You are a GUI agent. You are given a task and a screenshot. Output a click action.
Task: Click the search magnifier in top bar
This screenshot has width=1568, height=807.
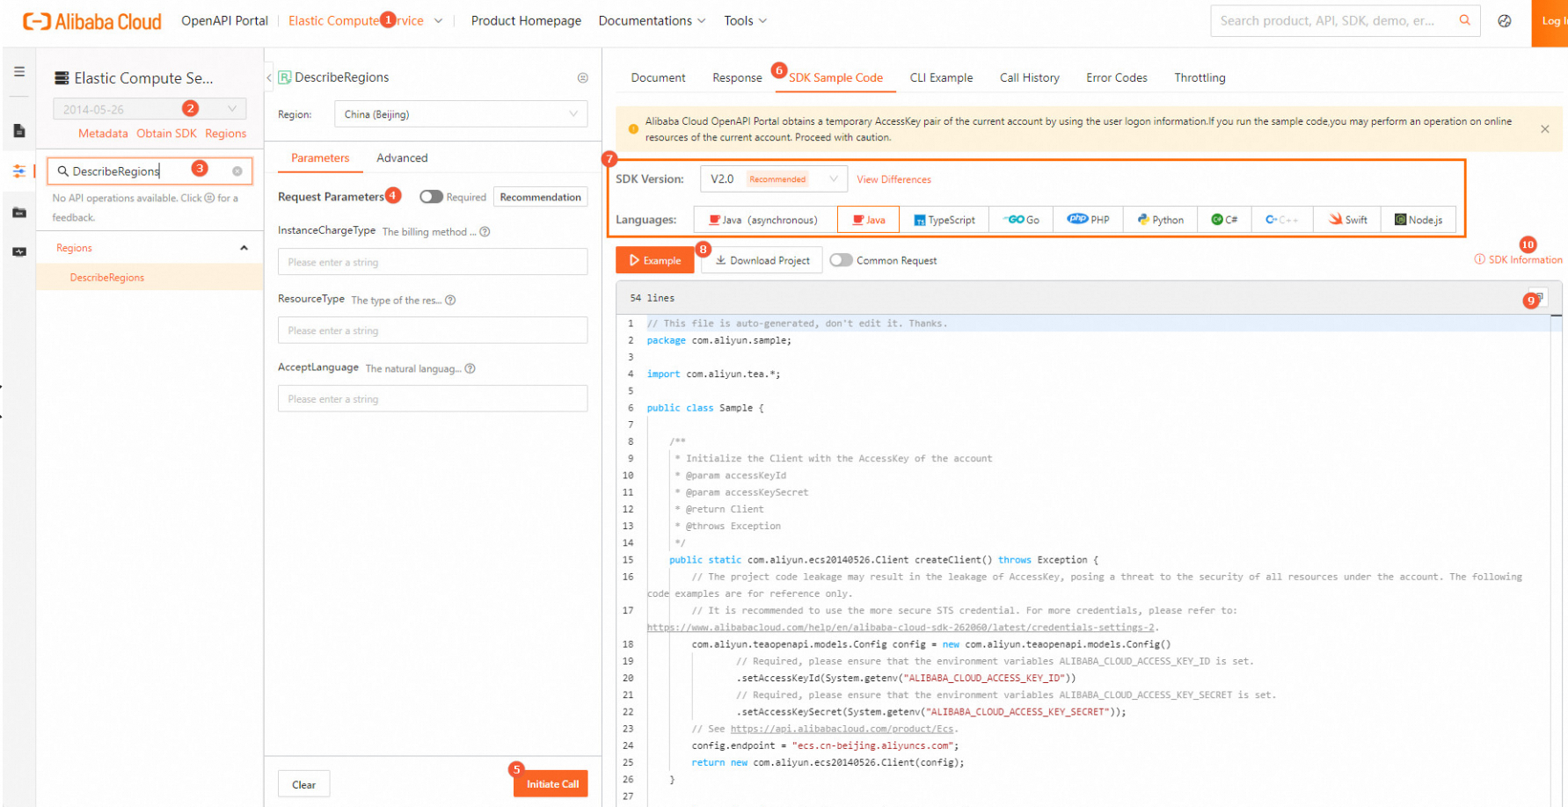(1464, 20)
